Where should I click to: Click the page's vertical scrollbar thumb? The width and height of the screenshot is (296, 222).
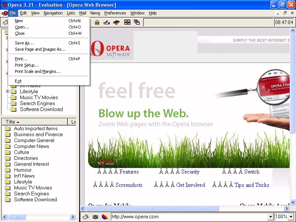tap(293, 83)
